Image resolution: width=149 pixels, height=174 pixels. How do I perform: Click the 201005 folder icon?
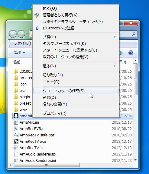pyautogui.click(x=16, y=71)
